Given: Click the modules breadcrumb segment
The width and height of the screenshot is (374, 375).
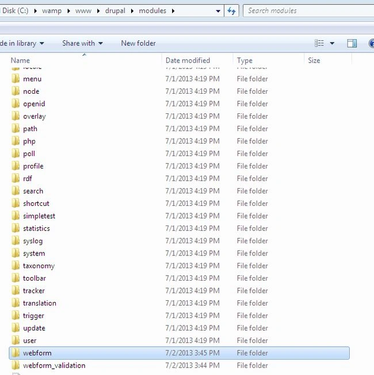Looking at the screenshot, I should (152, 11).
